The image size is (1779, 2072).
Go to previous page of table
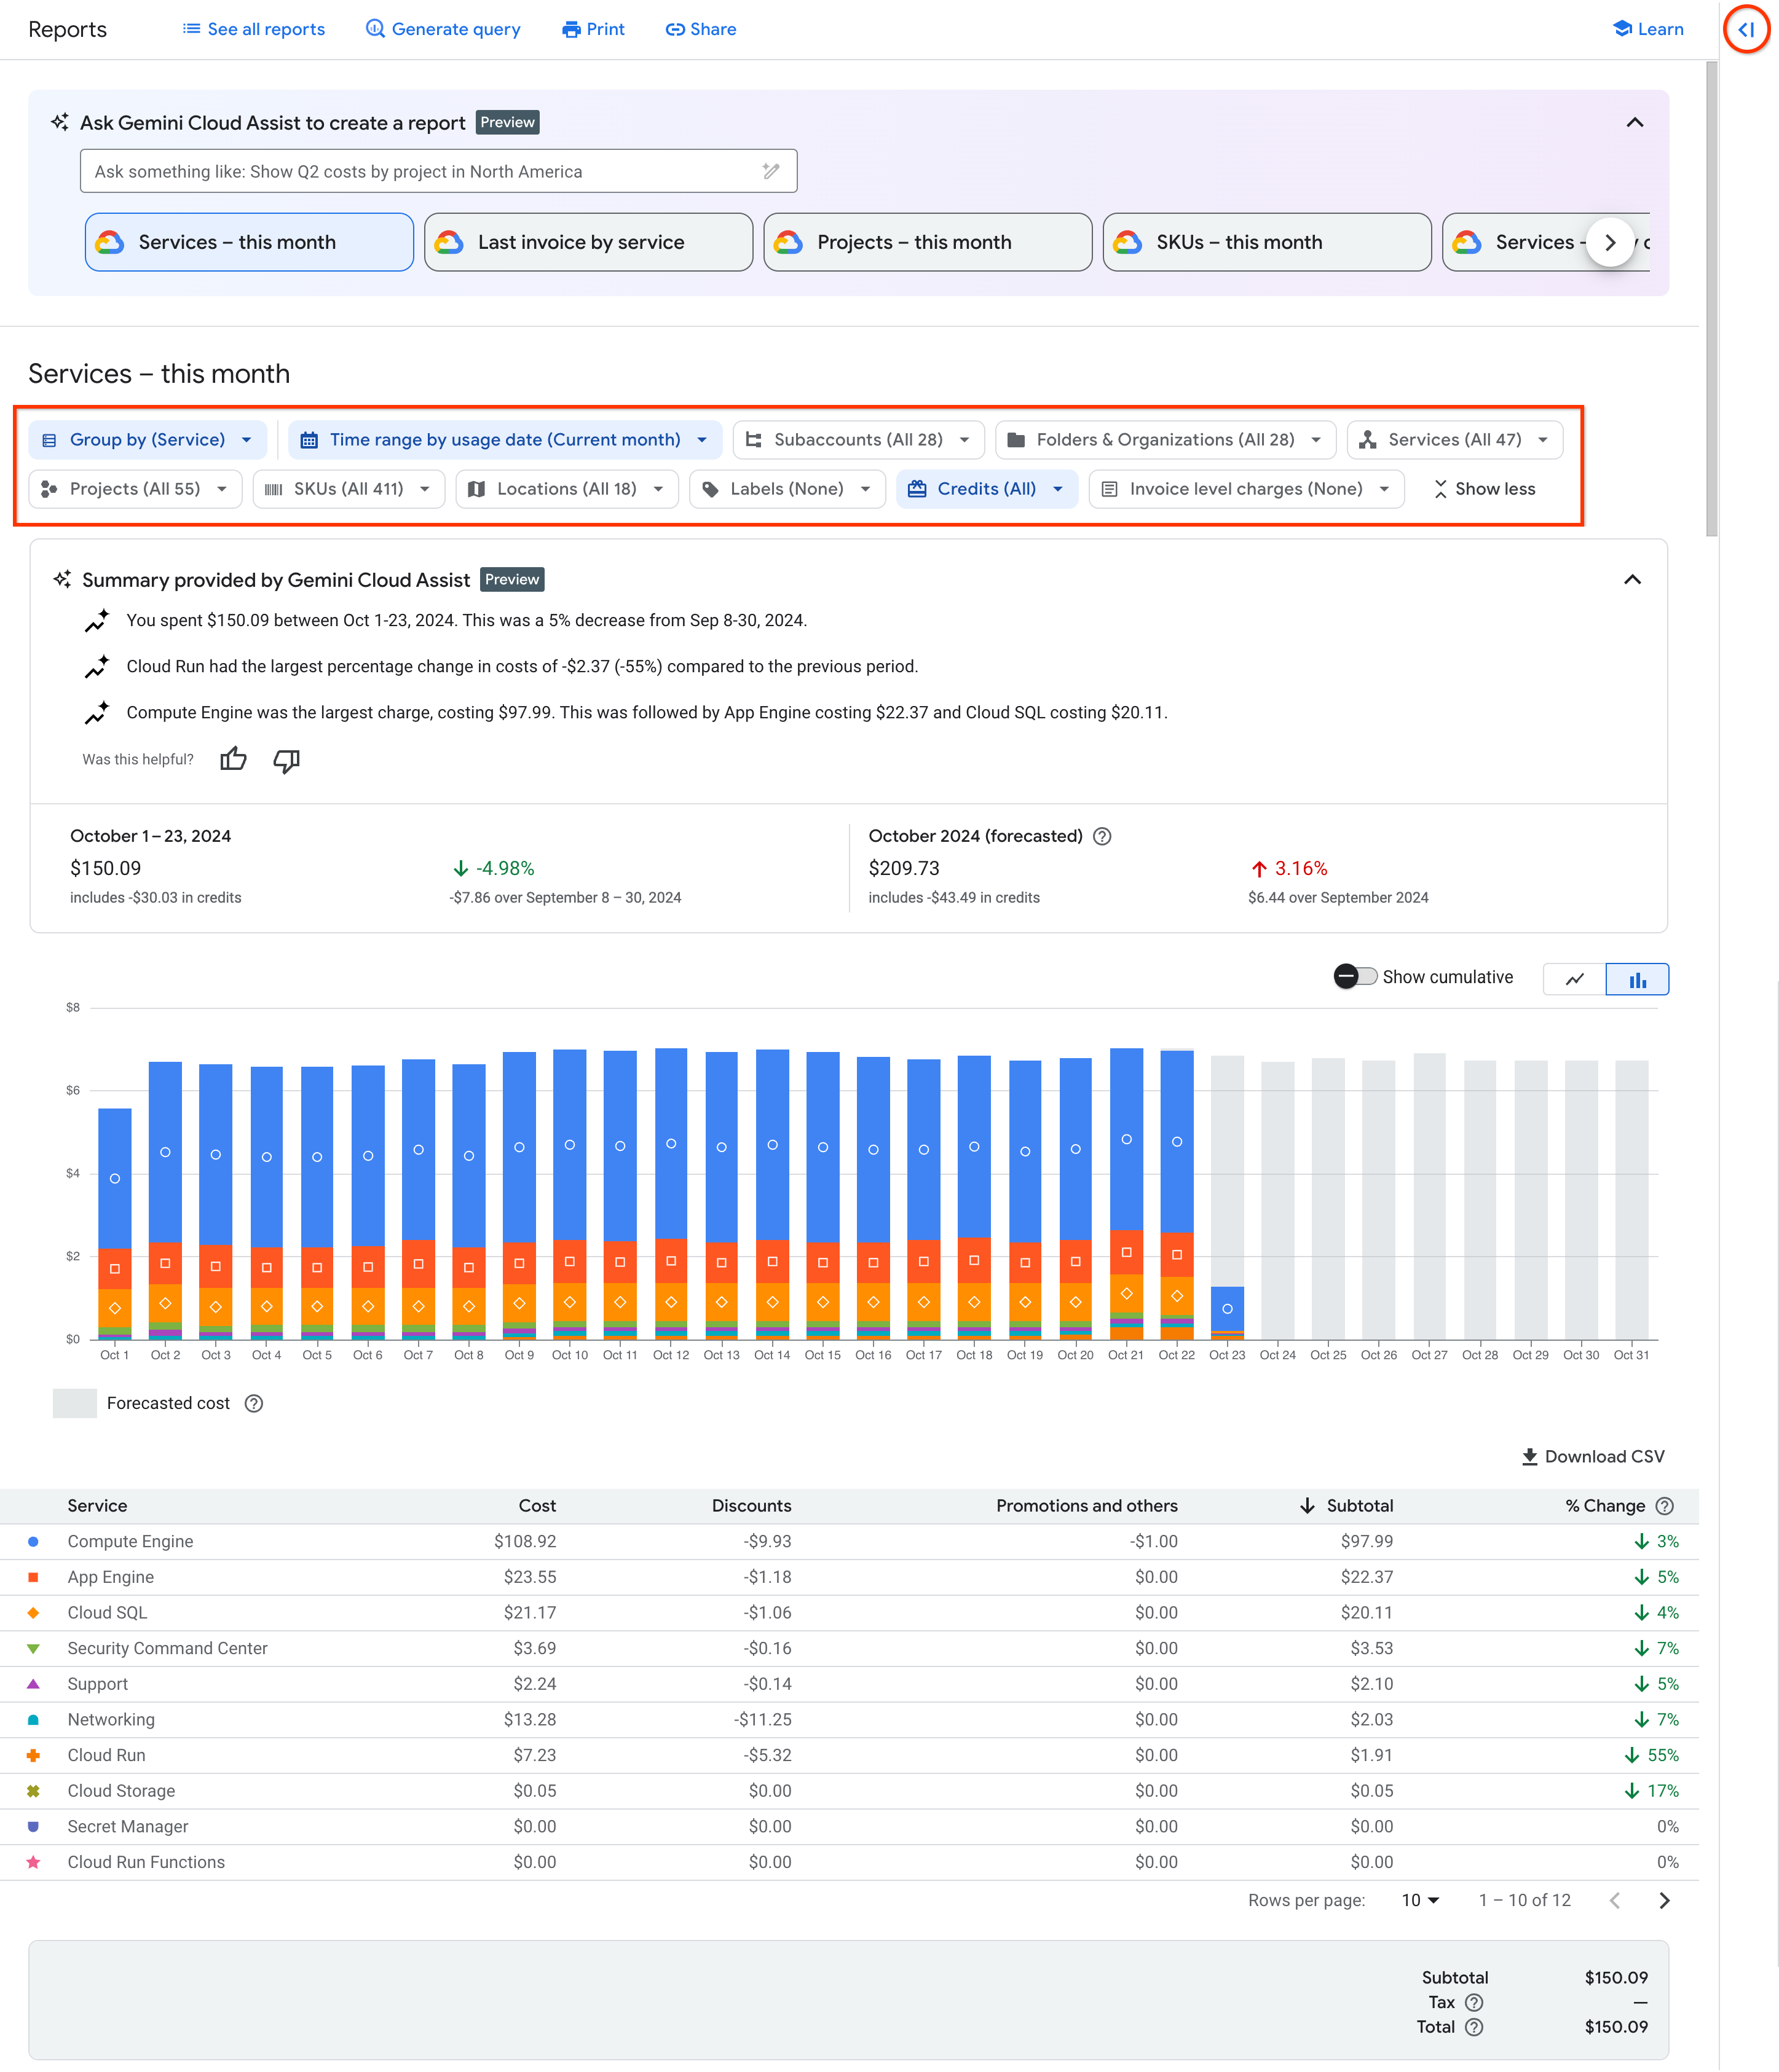click(x=1614, y=1900)
